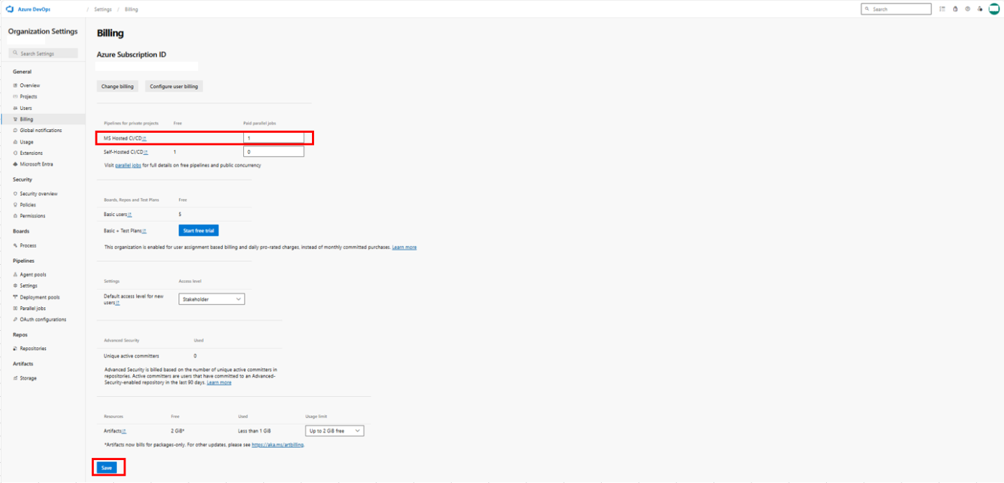Open Artifacts resource link
Screen dimensions: 1004x483
click(x=124, y=431)
